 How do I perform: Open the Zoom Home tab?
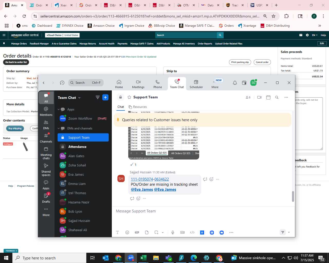[x=119, y=84]
